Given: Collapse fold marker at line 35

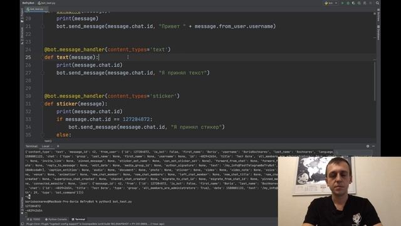Looking at the screenshot, I should 43,135.
